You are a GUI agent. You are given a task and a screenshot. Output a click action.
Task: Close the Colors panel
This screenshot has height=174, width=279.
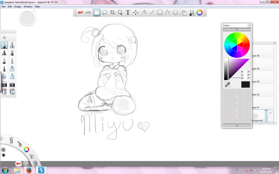point(249,26)
